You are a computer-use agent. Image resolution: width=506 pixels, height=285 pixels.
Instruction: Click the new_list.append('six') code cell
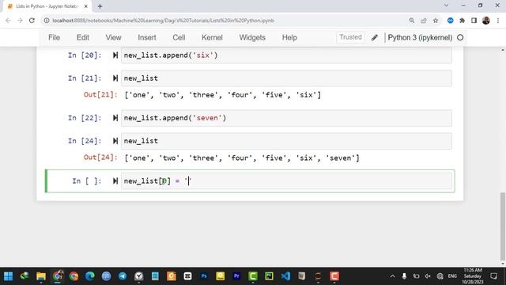(286, 55)
